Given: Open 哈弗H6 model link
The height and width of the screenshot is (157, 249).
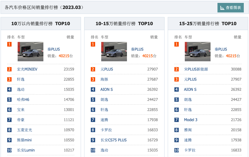Looking at the screenshot, I should (23, 99).
